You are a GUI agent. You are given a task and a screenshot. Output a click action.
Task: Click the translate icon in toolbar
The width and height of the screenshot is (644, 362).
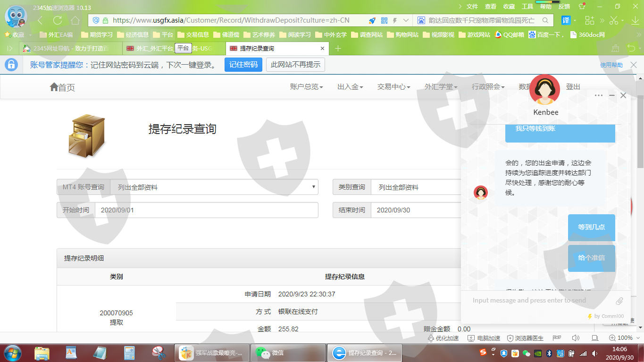[x=566, y=20]
